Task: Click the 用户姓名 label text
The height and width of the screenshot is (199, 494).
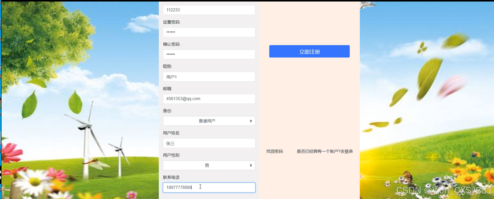Action: [x=171, y=133]
